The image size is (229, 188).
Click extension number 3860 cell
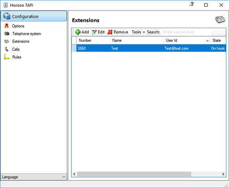point(93,48)
